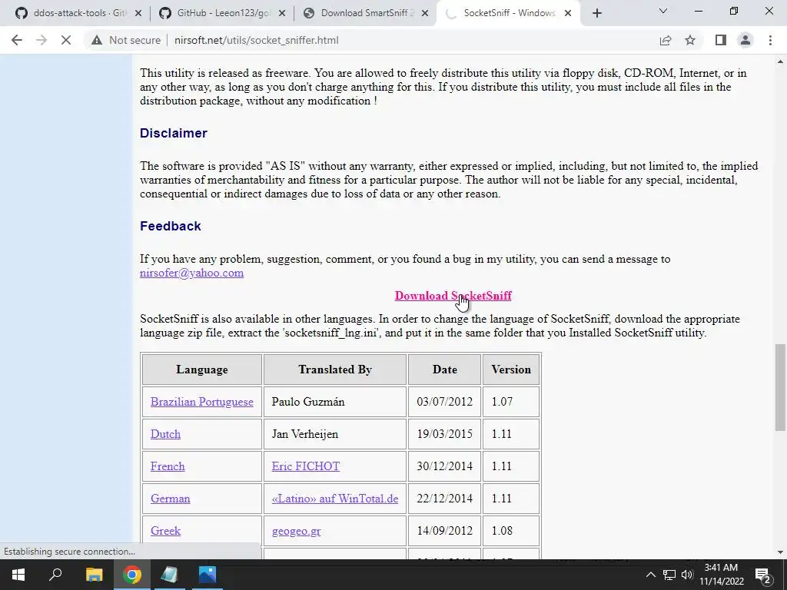Share this page icon in address bar
The width and height of the screenshot is (787, 590).
pyautogui.click(x=666, y=40)
